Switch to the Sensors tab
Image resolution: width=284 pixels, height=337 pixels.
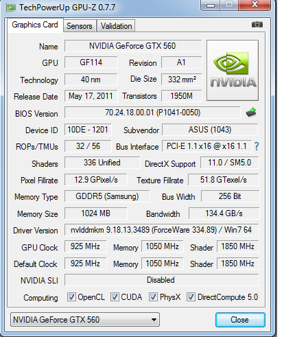[x=80, y=26]
